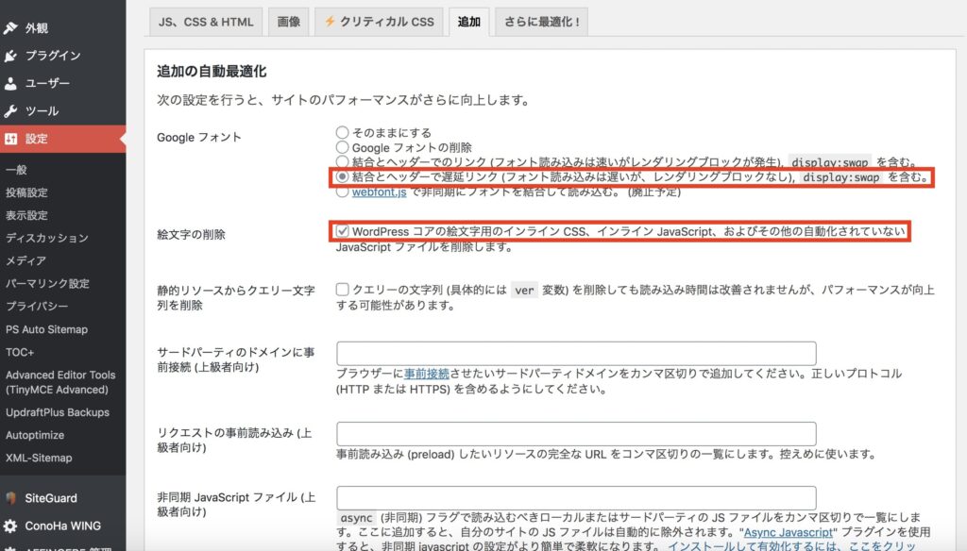Click the リクエストの事前読み込み input field
This screenshot has height=551, width=967.
click(x=576, y=434)
